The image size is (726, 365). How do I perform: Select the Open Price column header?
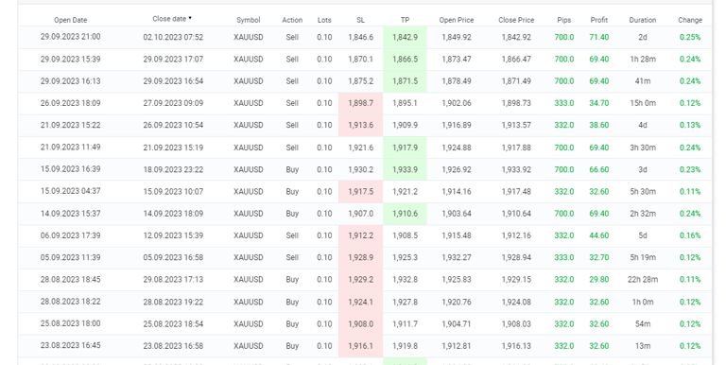tap(456, 20)
